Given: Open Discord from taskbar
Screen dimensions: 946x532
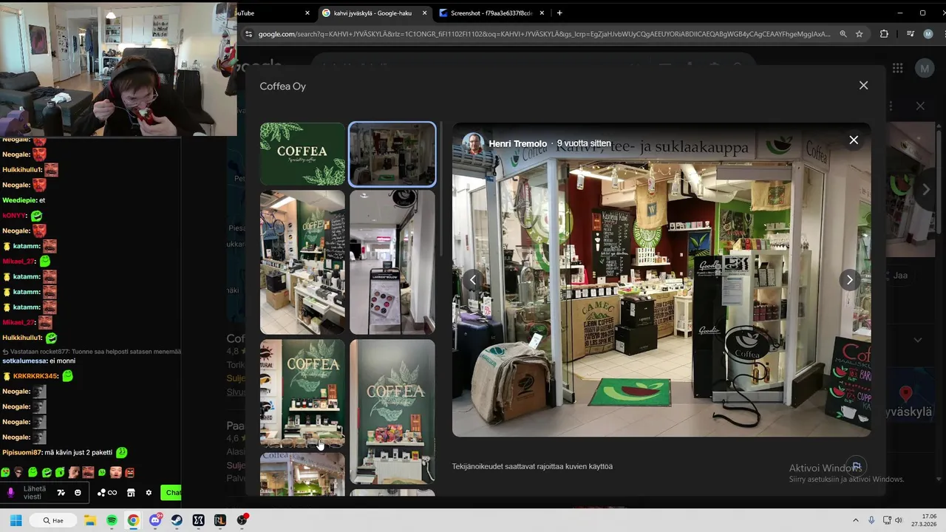Looking at the screenshot, I should click(x=155, y=520).
